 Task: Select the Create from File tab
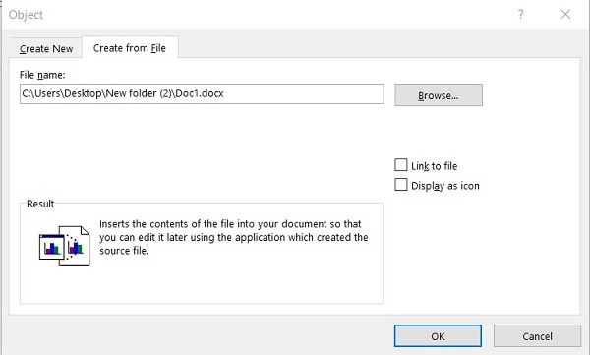[130, 48]
